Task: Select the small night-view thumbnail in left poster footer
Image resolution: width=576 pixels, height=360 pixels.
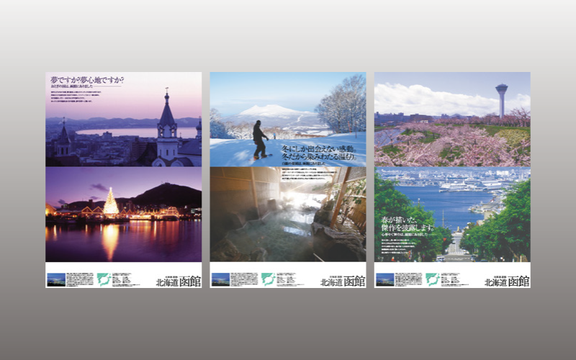Action: click(x=56, y=279)
